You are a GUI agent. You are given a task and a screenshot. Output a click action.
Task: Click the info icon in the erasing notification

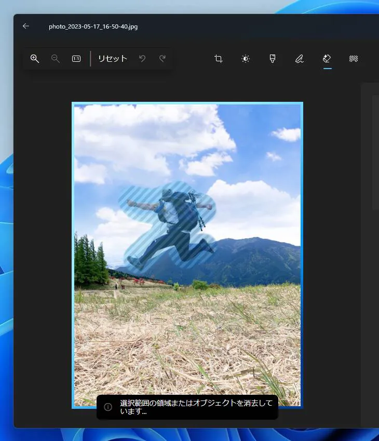(108, 407)
